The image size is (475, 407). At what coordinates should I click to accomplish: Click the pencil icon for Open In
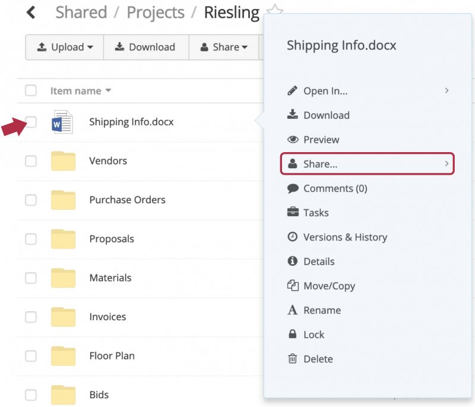click(x=292, y=91)
